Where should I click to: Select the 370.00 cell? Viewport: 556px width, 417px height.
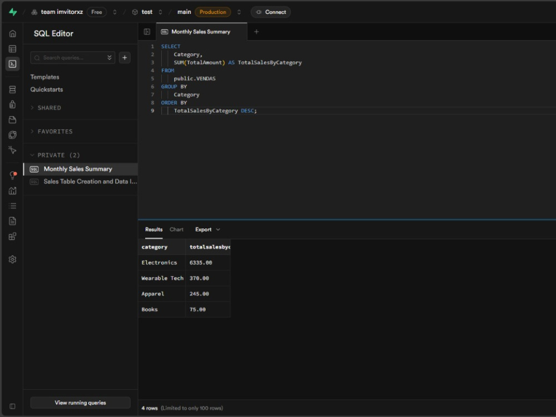pos(208,278)
